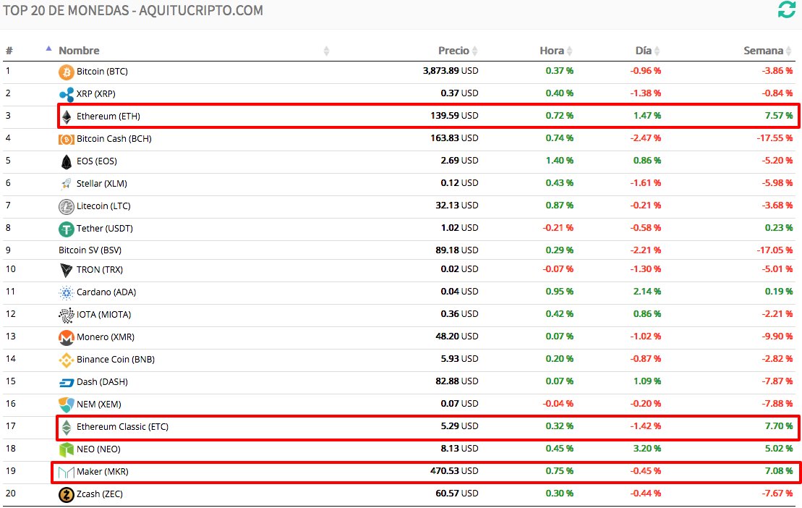
Task: Click the 470.53 USD price
Action: coord(454,471)
